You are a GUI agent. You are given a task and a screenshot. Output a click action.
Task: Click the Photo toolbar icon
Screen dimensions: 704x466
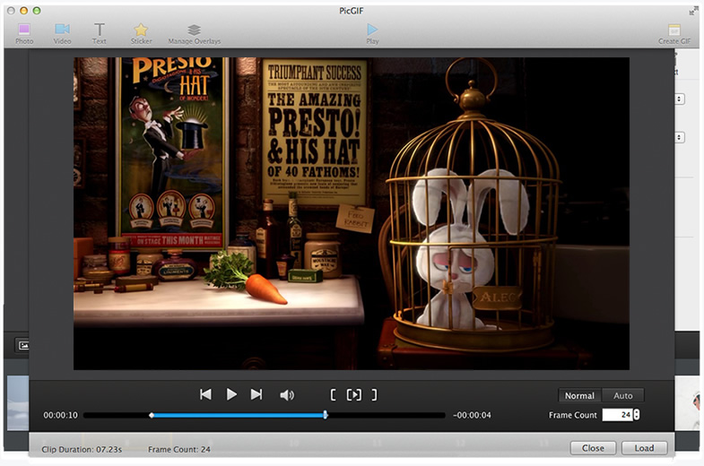24,30
